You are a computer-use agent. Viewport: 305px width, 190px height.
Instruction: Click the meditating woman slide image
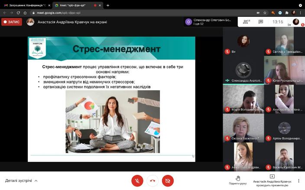113,122
